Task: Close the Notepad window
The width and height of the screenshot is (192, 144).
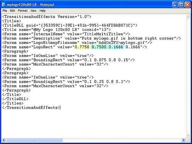Action: (x=188, y=5)
